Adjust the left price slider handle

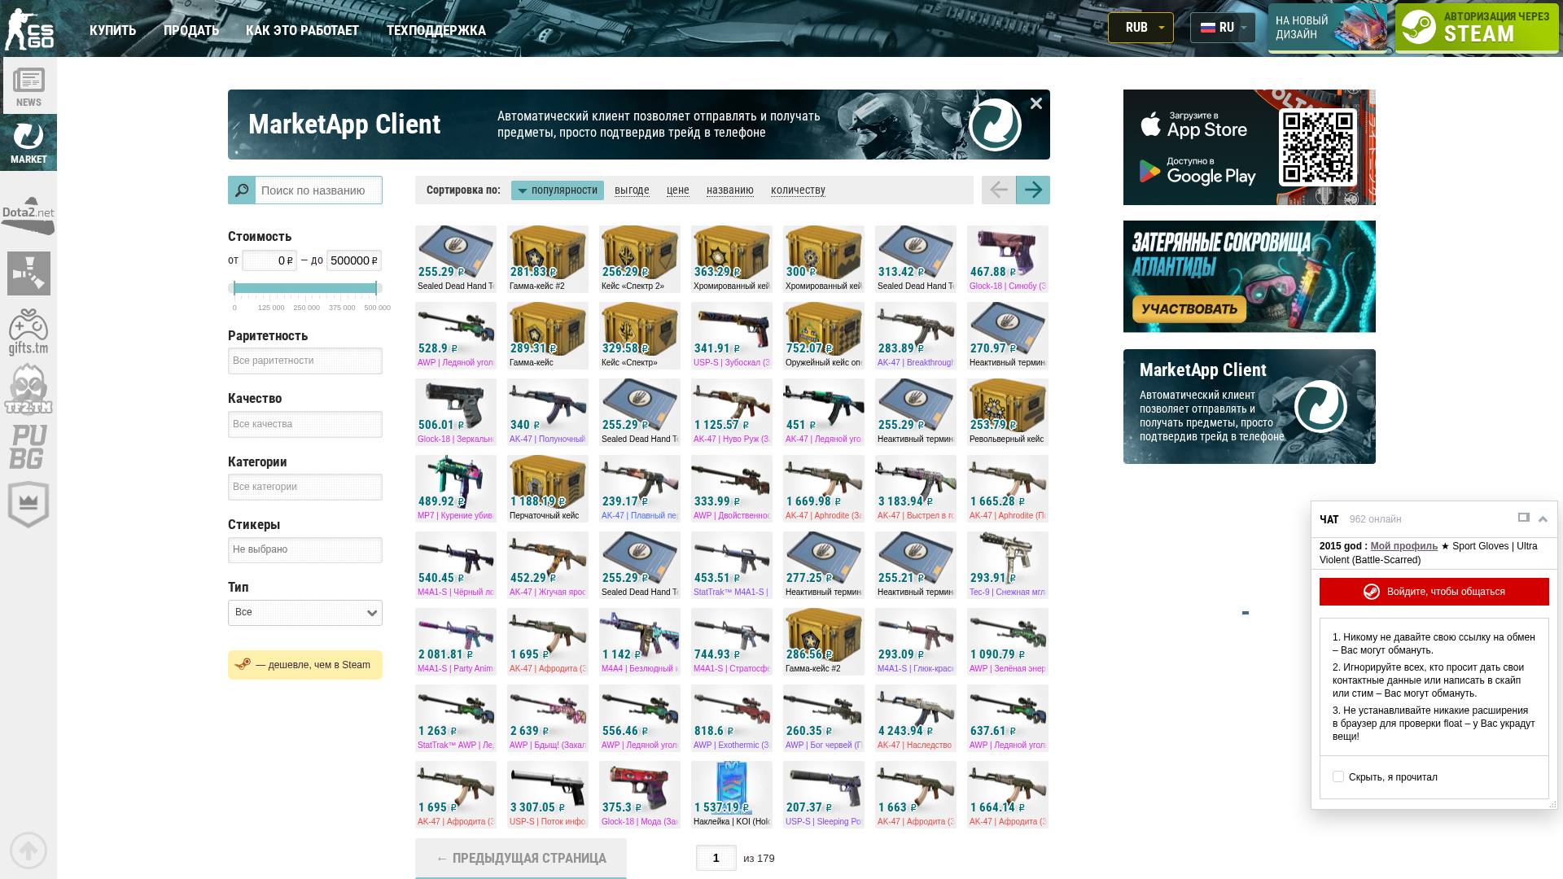[234, 288]
